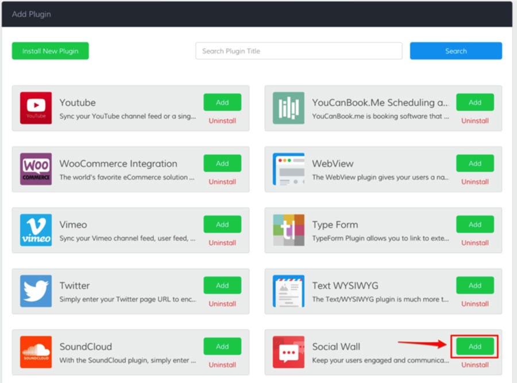Click the Twitter bird icon
This screenshot has height=383, width=517.
point(36,291)
